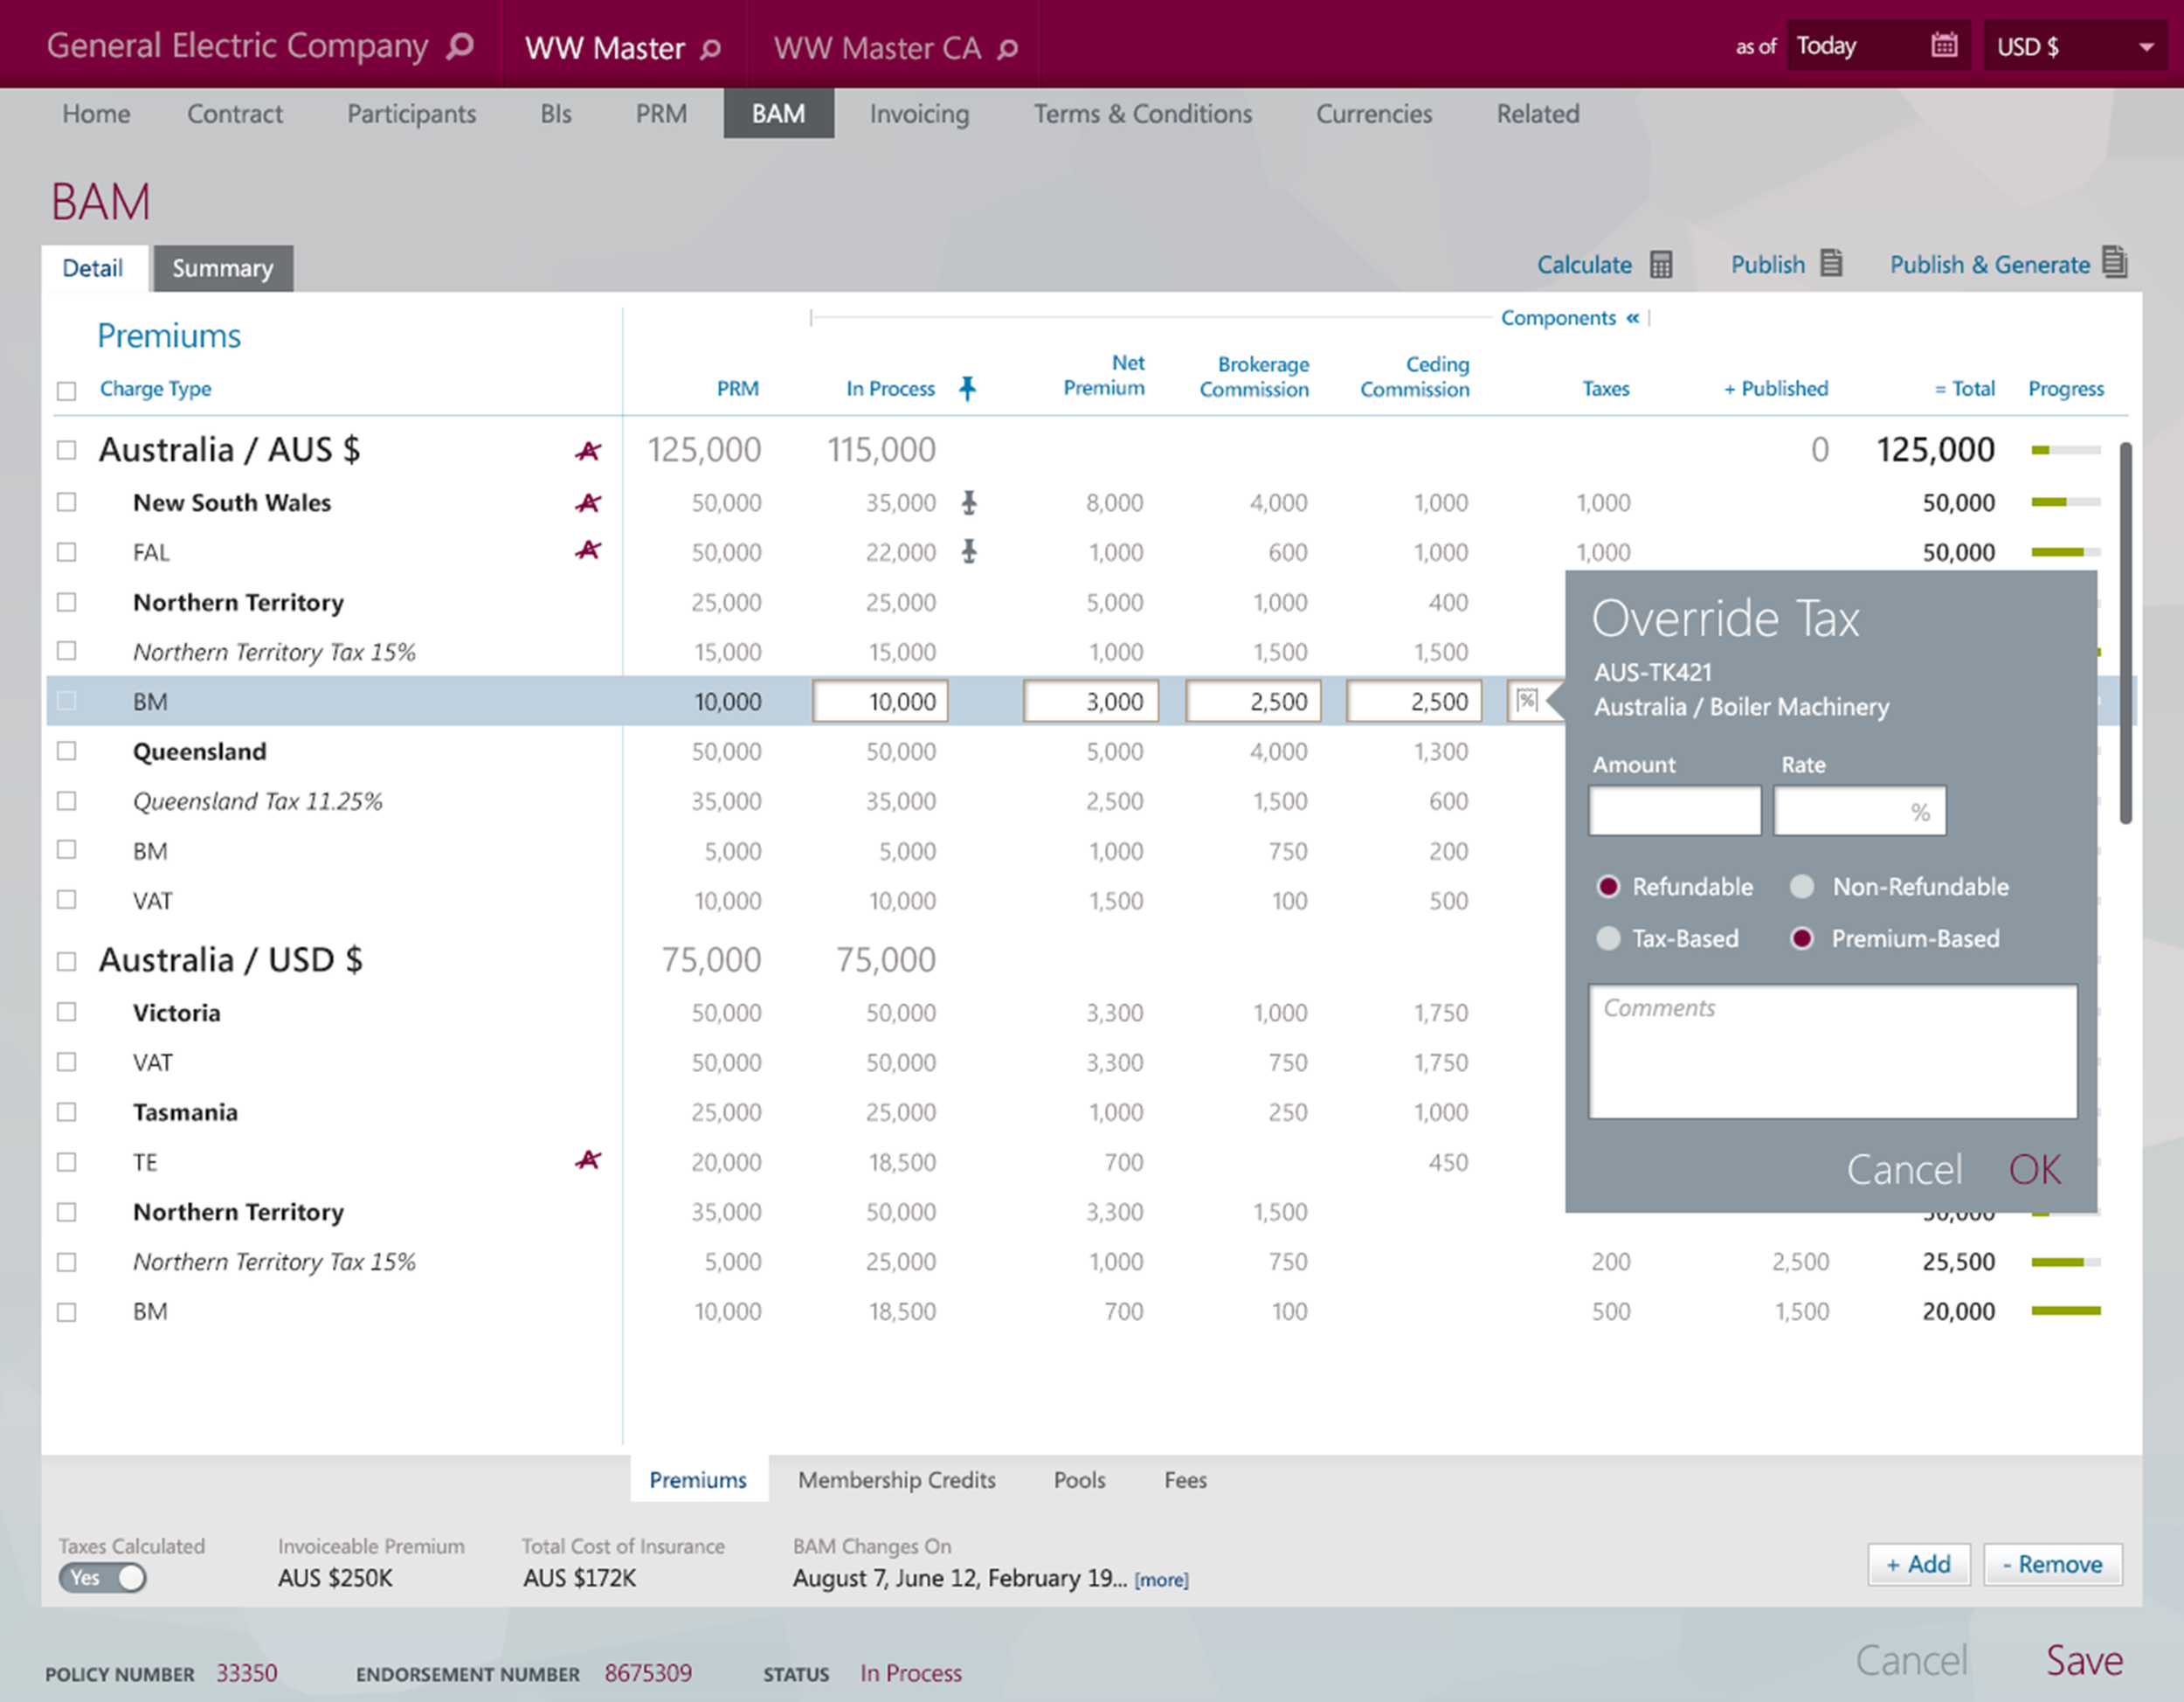Check the Queensland row checkbox
This screenshot has width=2184, height=1702.
pos(67,751)
